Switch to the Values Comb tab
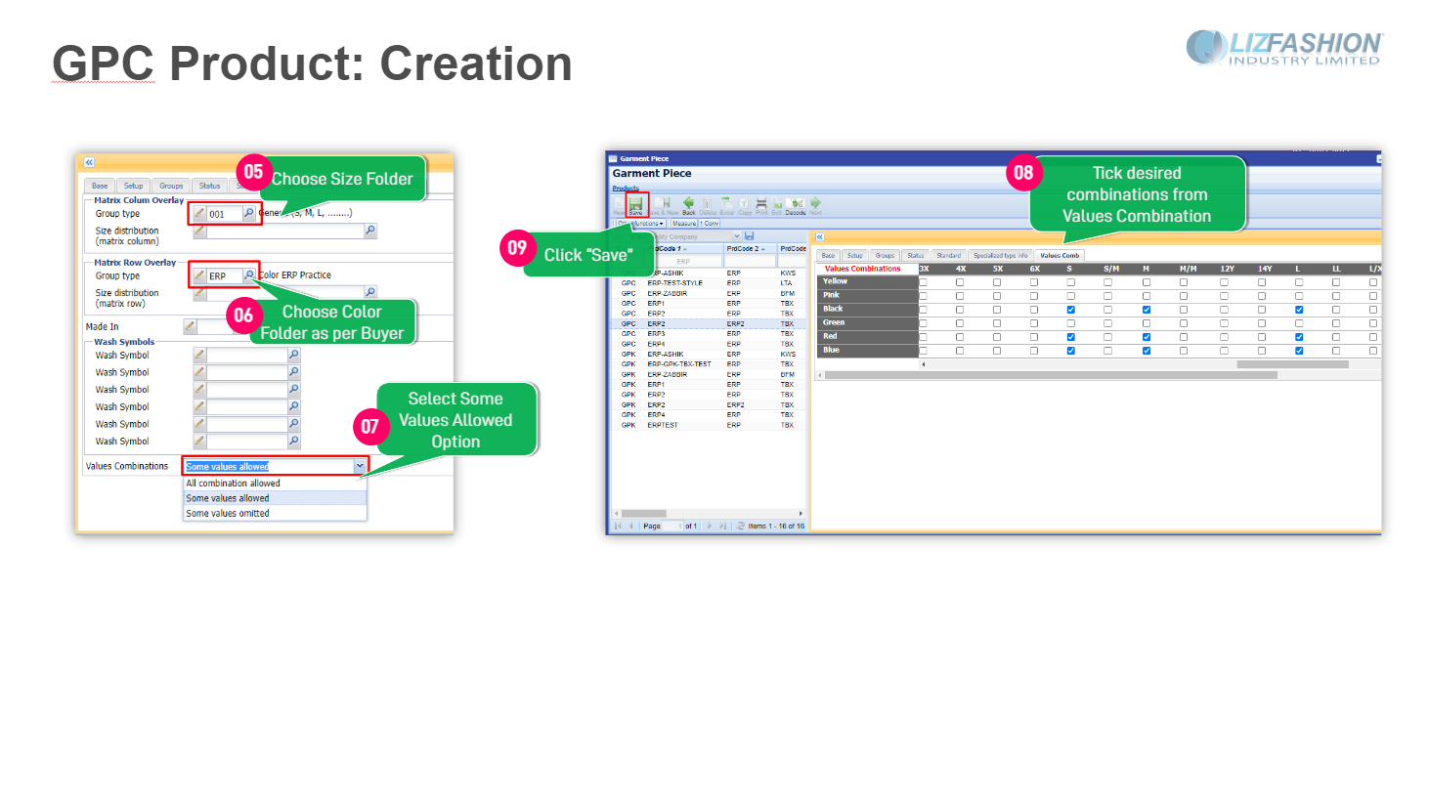Image resolution: width=1429 pixels, height=801 pixels. [1060, 255]
